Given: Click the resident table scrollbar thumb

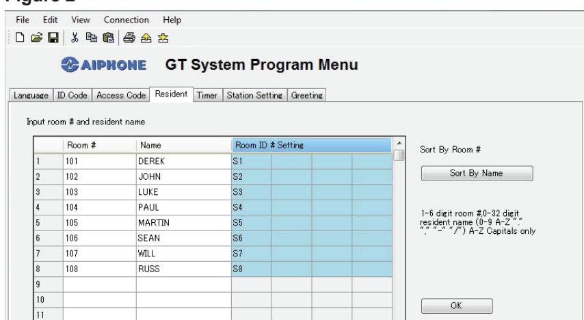Looking at the screenshot, I should [399, 155].
